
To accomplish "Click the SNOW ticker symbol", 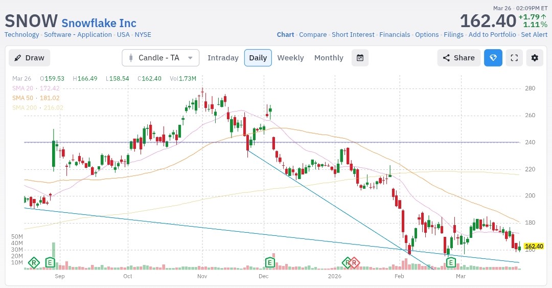I will click(31, 21).
